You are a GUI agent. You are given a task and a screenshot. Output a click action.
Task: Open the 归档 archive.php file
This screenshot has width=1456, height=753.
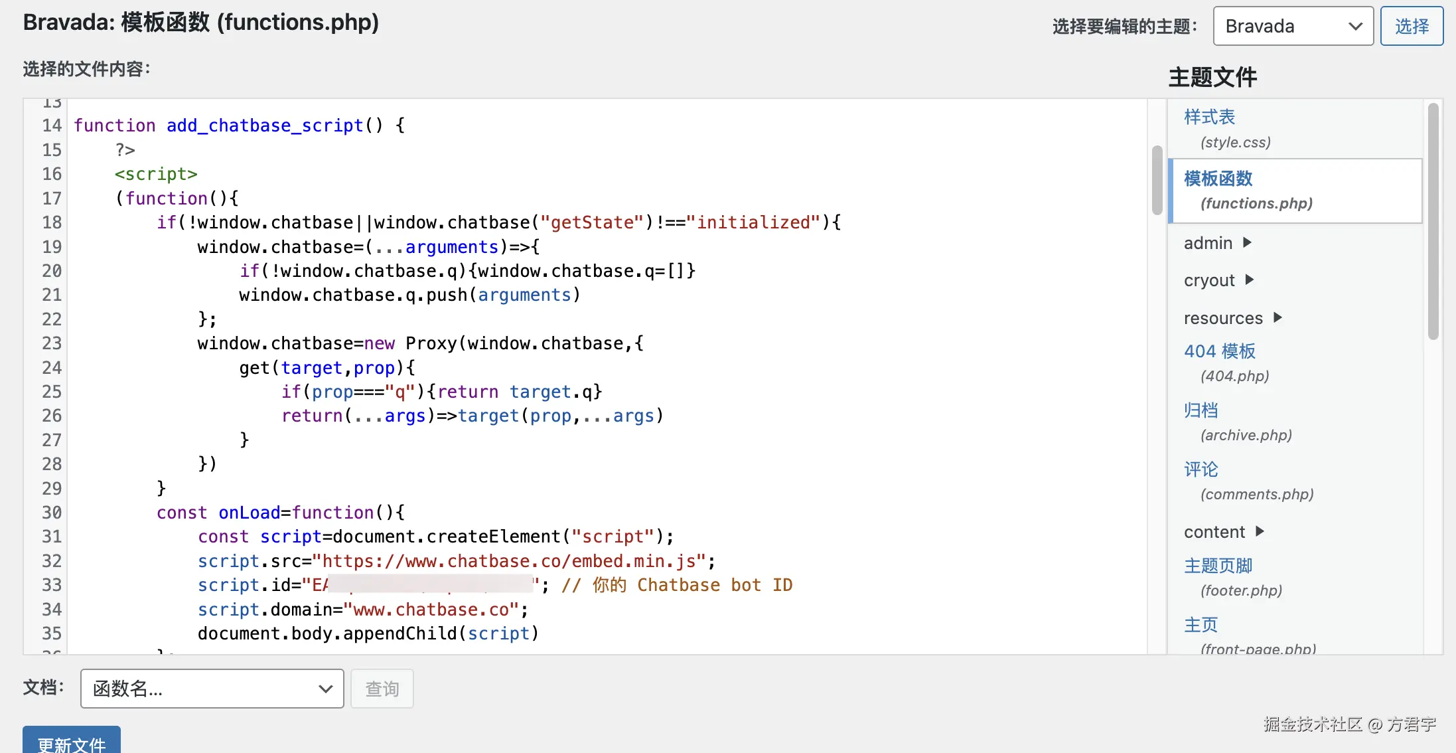pyautogui.click(x=1201, y=410)
